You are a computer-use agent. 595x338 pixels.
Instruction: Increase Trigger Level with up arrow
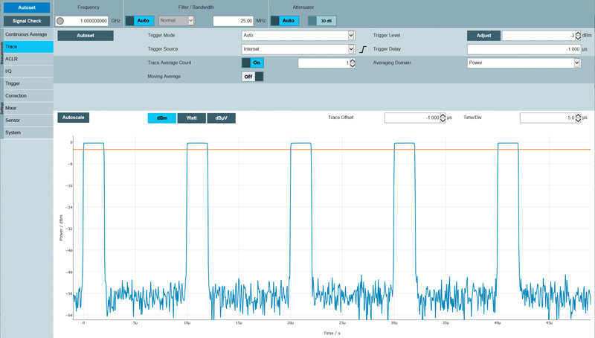click(578, 33)
